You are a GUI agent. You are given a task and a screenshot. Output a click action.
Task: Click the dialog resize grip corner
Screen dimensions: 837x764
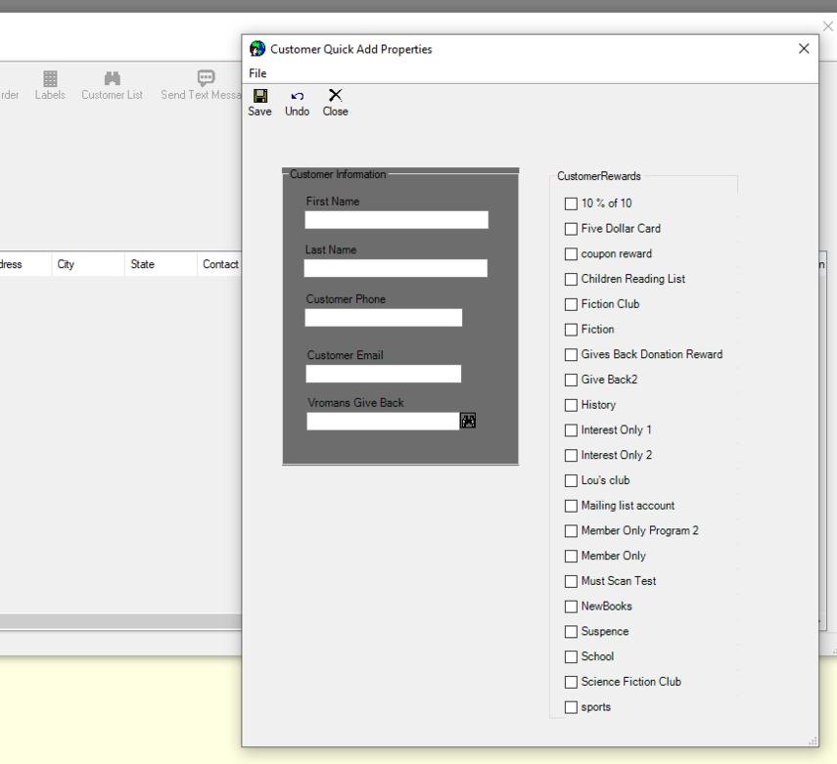click(813, 742)
